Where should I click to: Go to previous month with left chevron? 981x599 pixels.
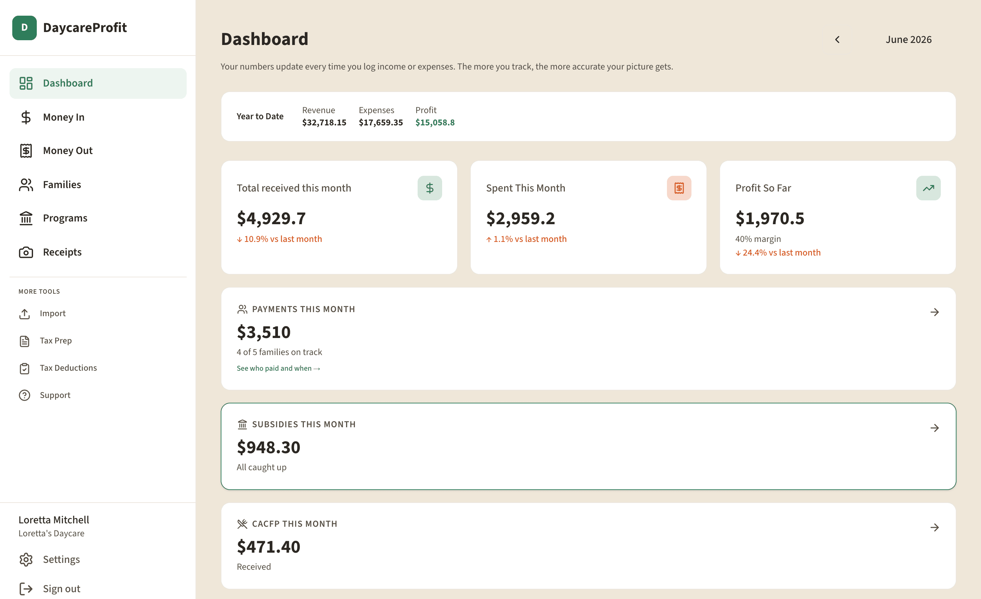tap(837, 40)
